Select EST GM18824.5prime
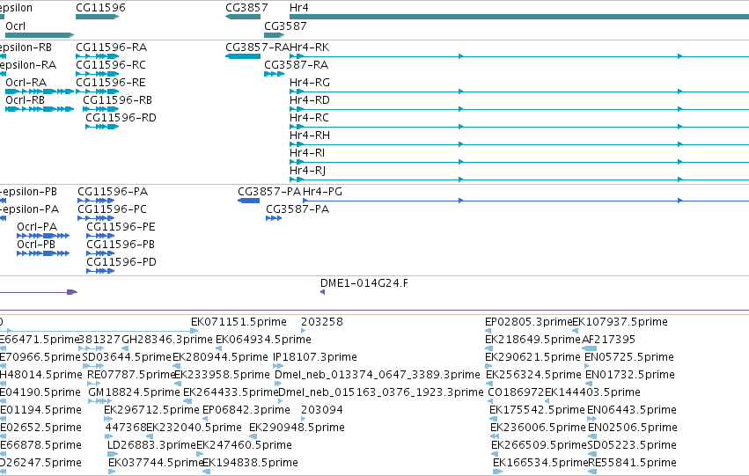Screen dimensions: 749x476 click(135, 392)
